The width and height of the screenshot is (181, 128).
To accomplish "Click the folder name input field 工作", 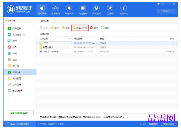I will [57, 43].
